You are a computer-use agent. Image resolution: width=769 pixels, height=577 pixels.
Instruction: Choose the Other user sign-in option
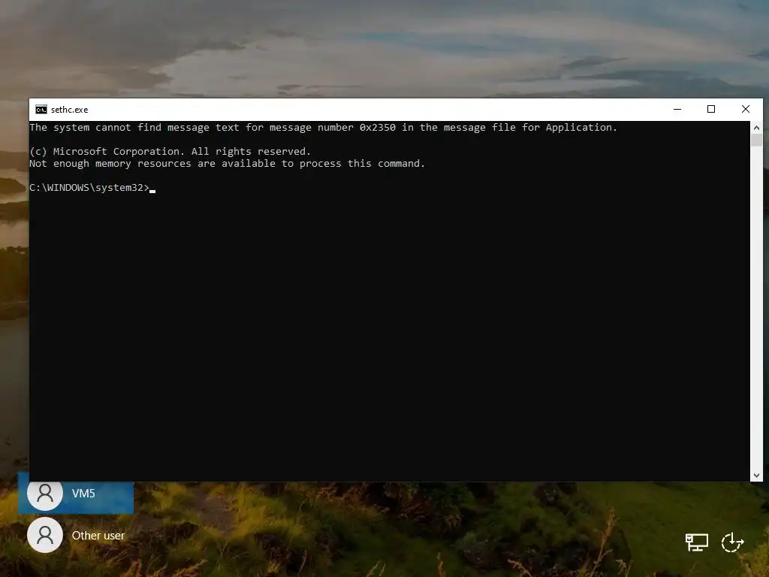point(76,535)
